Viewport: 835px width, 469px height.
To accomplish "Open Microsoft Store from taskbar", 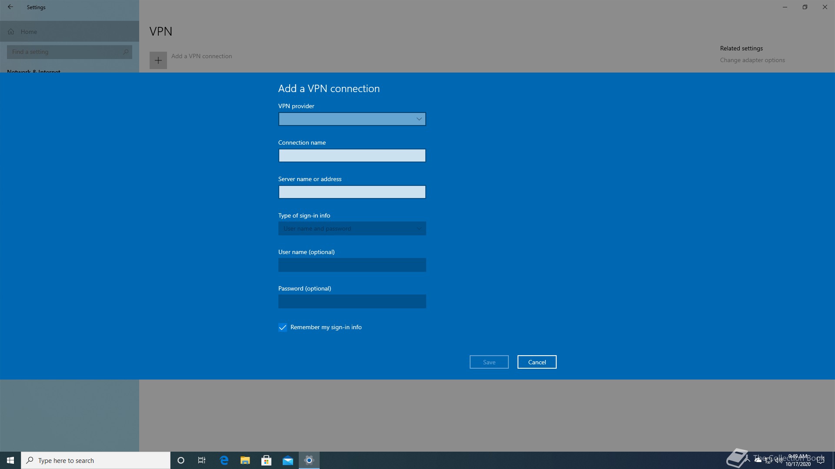I will click(267, 460).
